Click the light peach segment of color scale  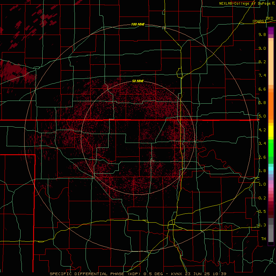coord(271,63)
